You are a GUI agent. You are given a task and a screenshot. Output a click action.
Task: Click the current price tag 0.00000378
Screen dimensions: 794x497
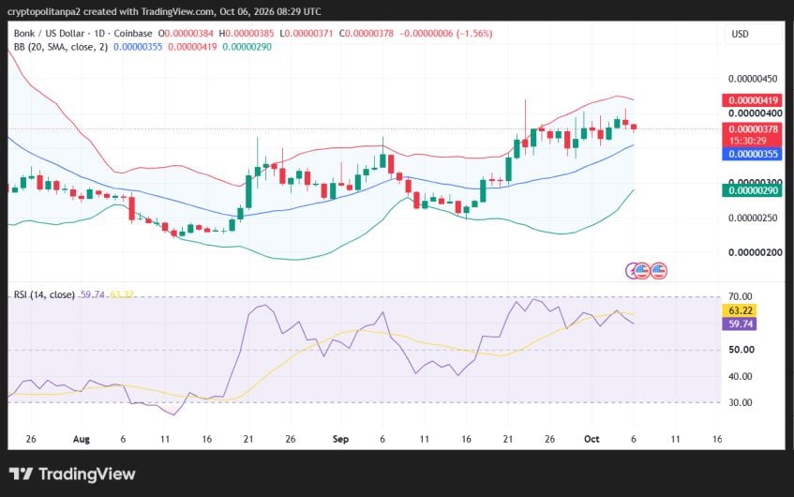coord(752,129)
